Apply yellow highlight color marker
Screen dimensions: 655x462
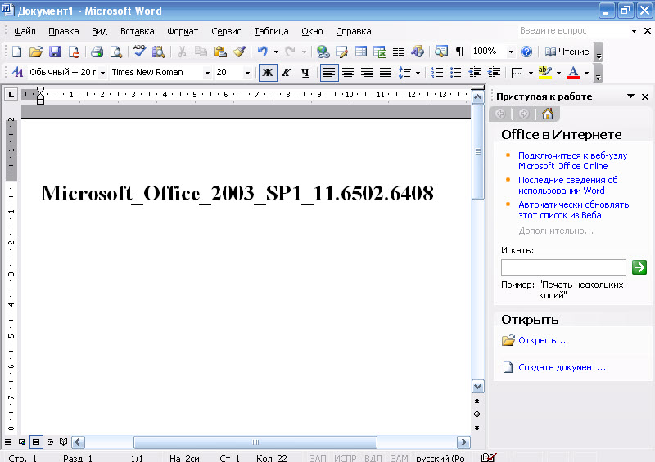tap(545, 73)
